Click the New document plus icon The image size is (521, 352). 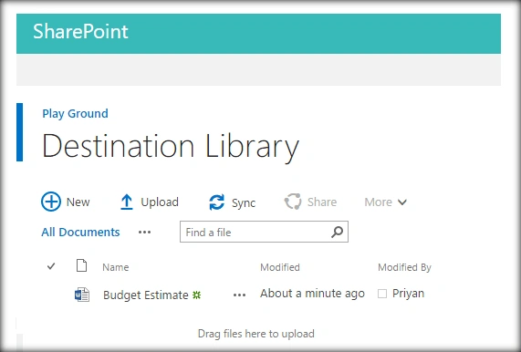pos(51,202)
